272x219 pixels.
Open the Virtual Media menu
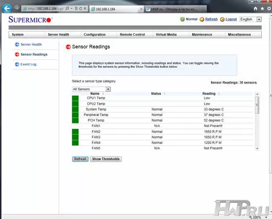[166, 34]
